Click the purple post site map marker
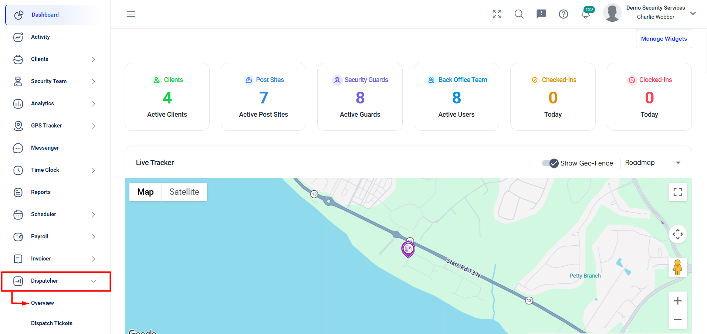This screenshot has height=334, width=707. 408,249
